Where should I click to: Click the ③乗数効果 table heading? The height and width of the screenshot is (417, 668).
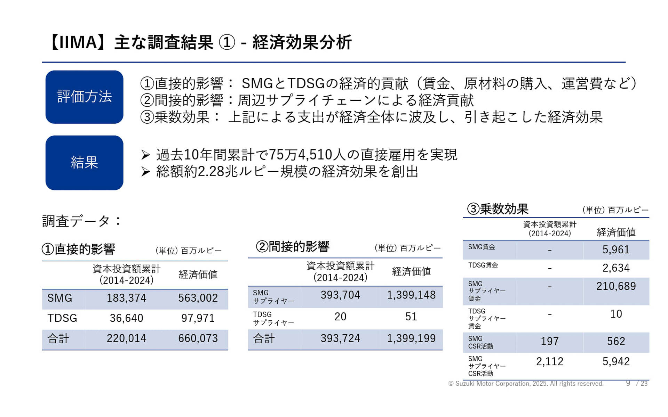pos(498,209)
